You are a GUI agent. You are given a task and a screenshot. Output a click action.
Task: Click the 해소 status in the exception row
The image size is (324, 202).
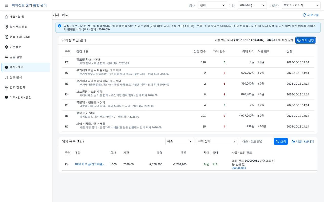click(215, 164)
